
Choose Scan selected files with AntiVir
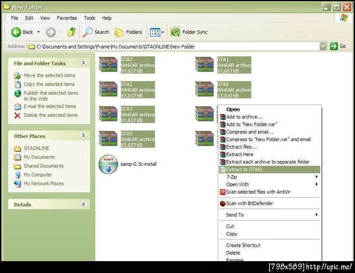[270, 192]
